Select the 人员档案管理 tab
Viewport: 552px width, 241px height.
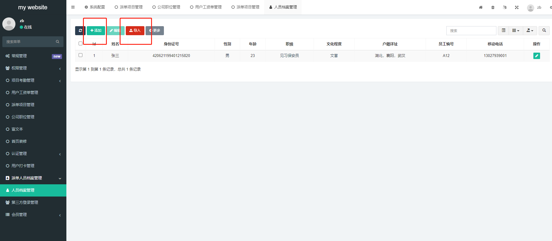coord(283,7)
